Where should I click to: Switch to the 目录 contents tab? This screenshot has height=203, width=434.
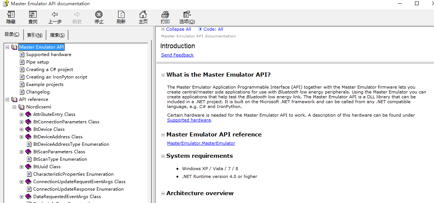tap(12, 35)
